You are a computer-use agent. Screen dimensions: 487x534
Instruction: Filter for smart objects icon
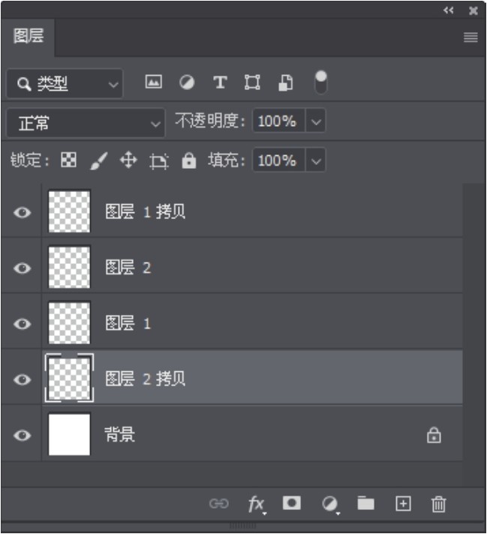click(x=285, y=82)
